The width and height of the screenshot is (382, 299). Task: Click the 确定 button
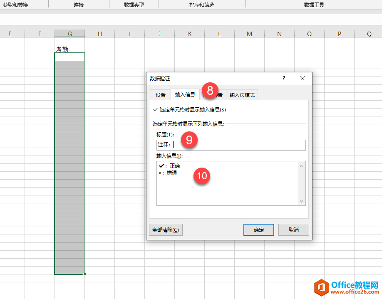258,230
